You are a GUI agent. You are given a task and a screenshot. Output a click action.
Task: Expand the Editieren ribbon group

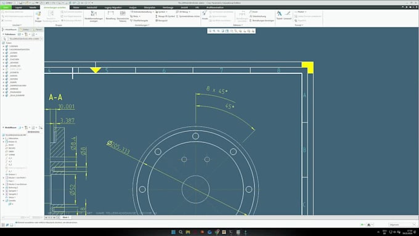[x=238, y=25]
